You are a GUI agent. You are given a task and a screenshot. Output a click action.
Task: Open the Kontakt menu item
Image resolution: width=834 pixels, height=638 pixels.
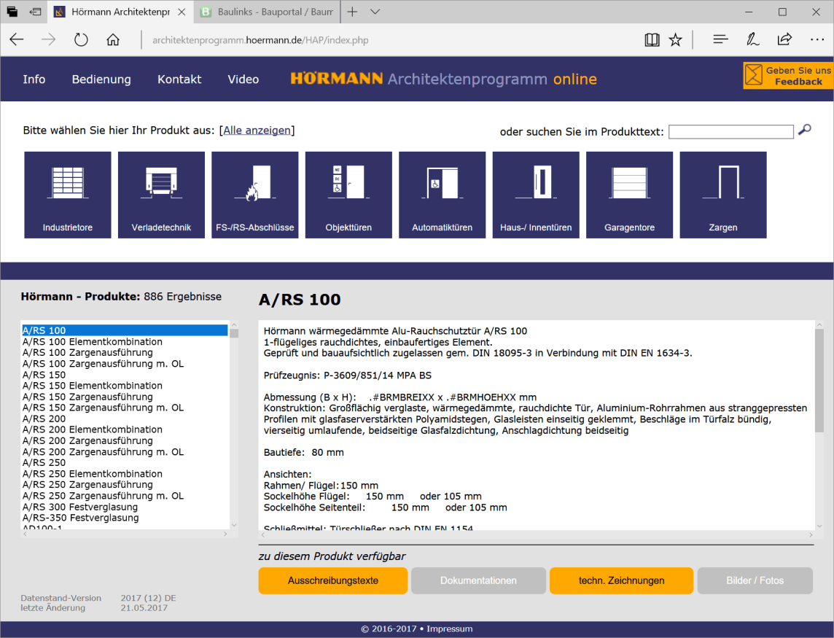click(179, 79)
